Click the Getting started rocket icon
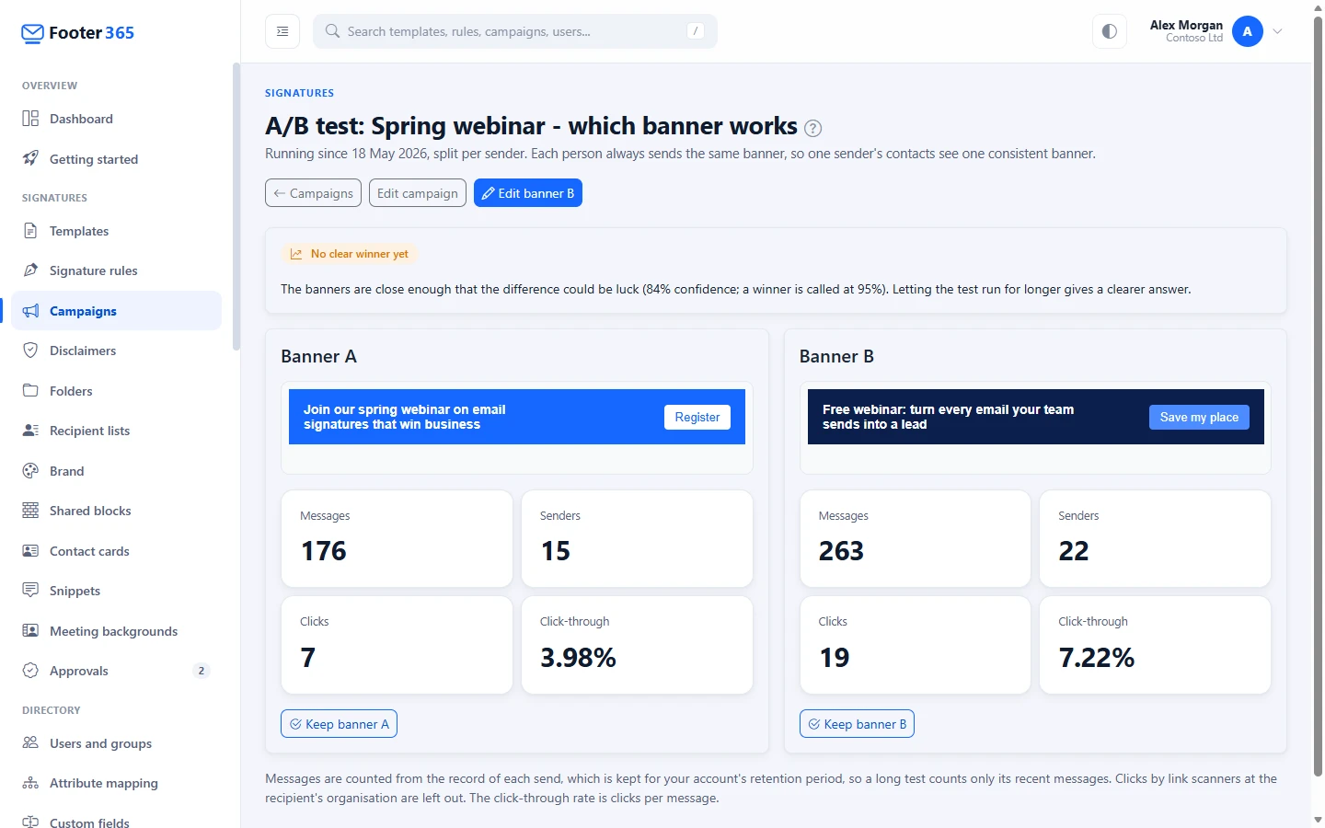The image size is (1325, 828). tap(30, 158)
